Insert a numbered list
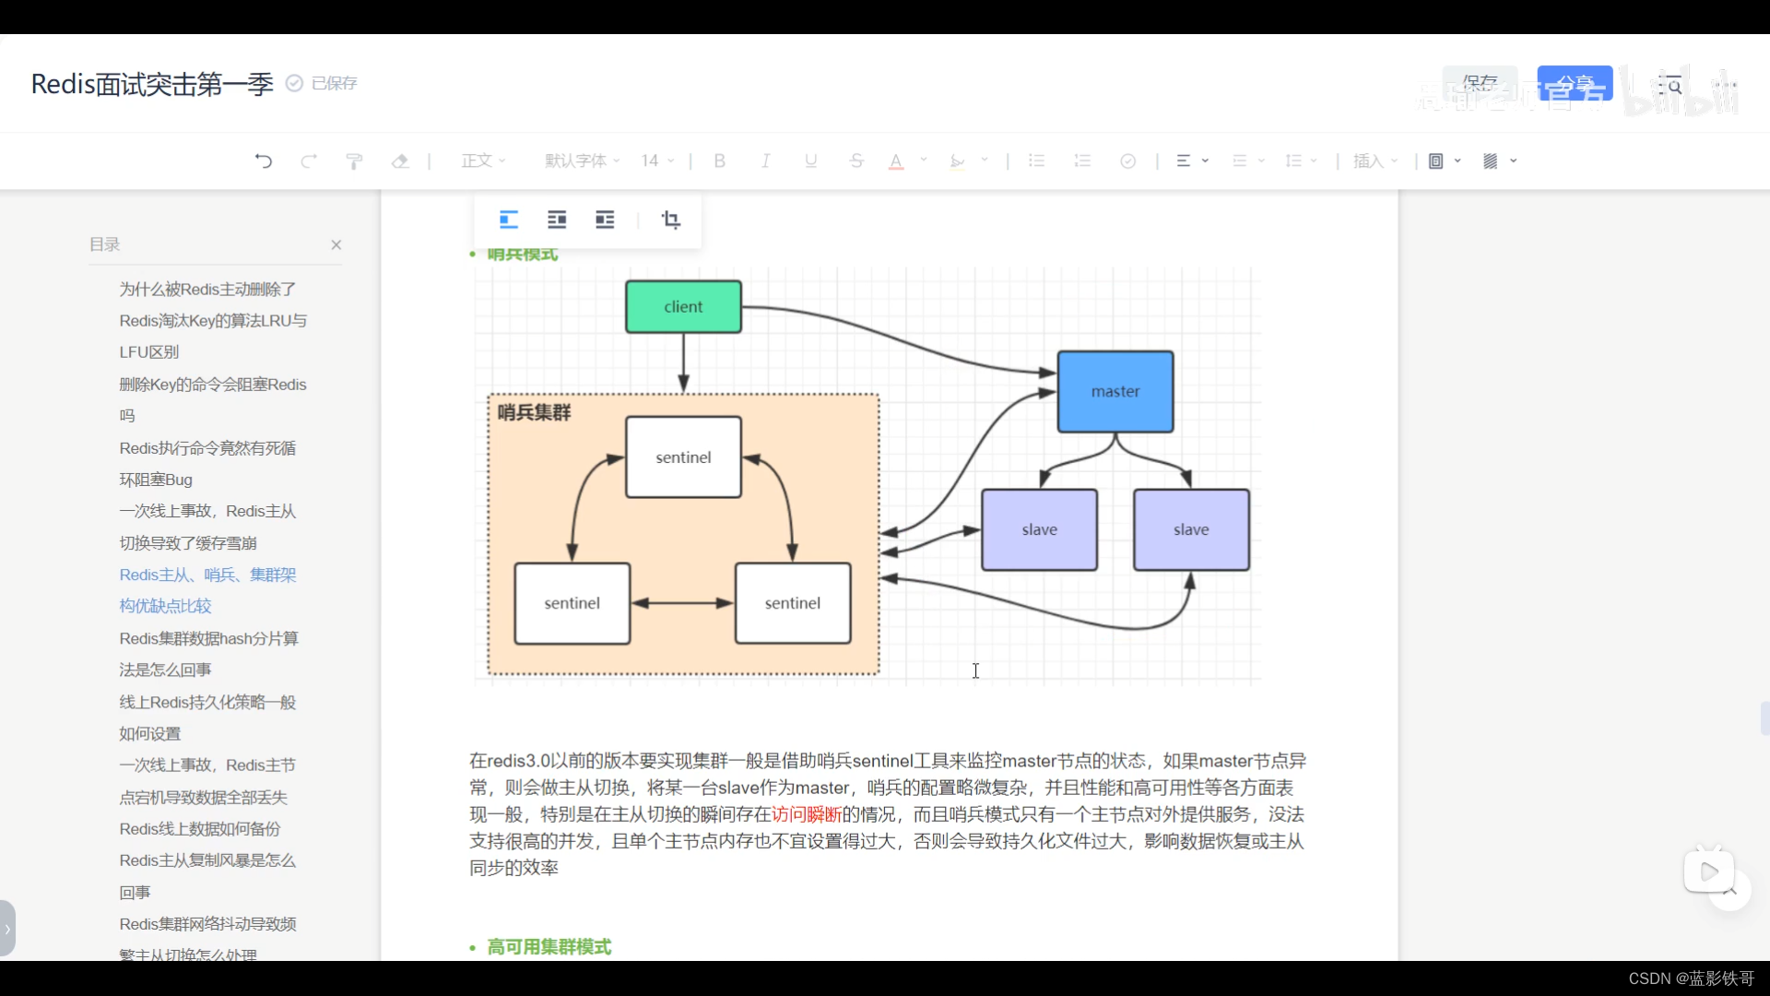This screenshot has height=996, width=1770. [1083, 161]
